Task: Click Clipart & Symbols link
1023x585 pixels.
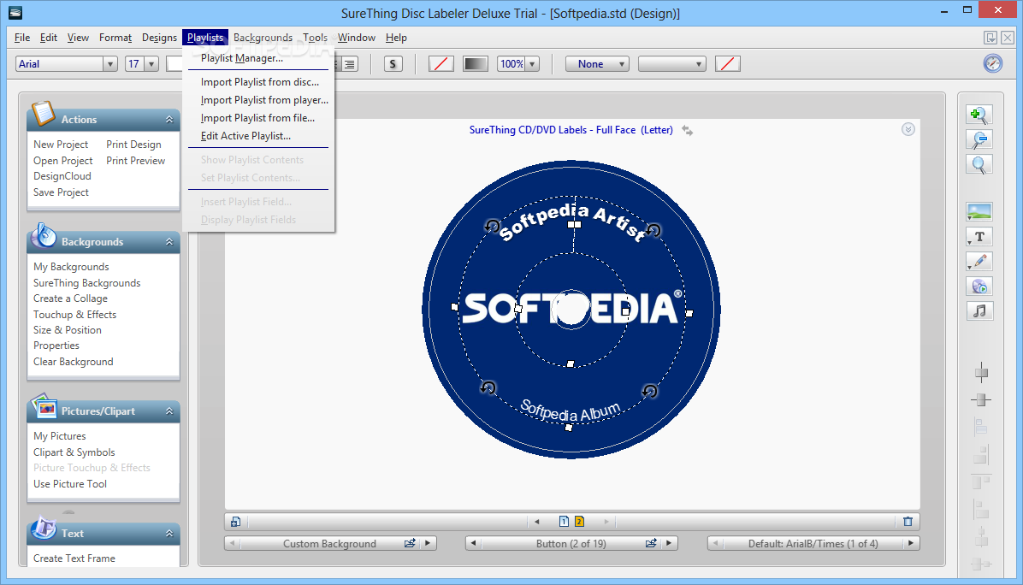Action: [x=74, y=452]
